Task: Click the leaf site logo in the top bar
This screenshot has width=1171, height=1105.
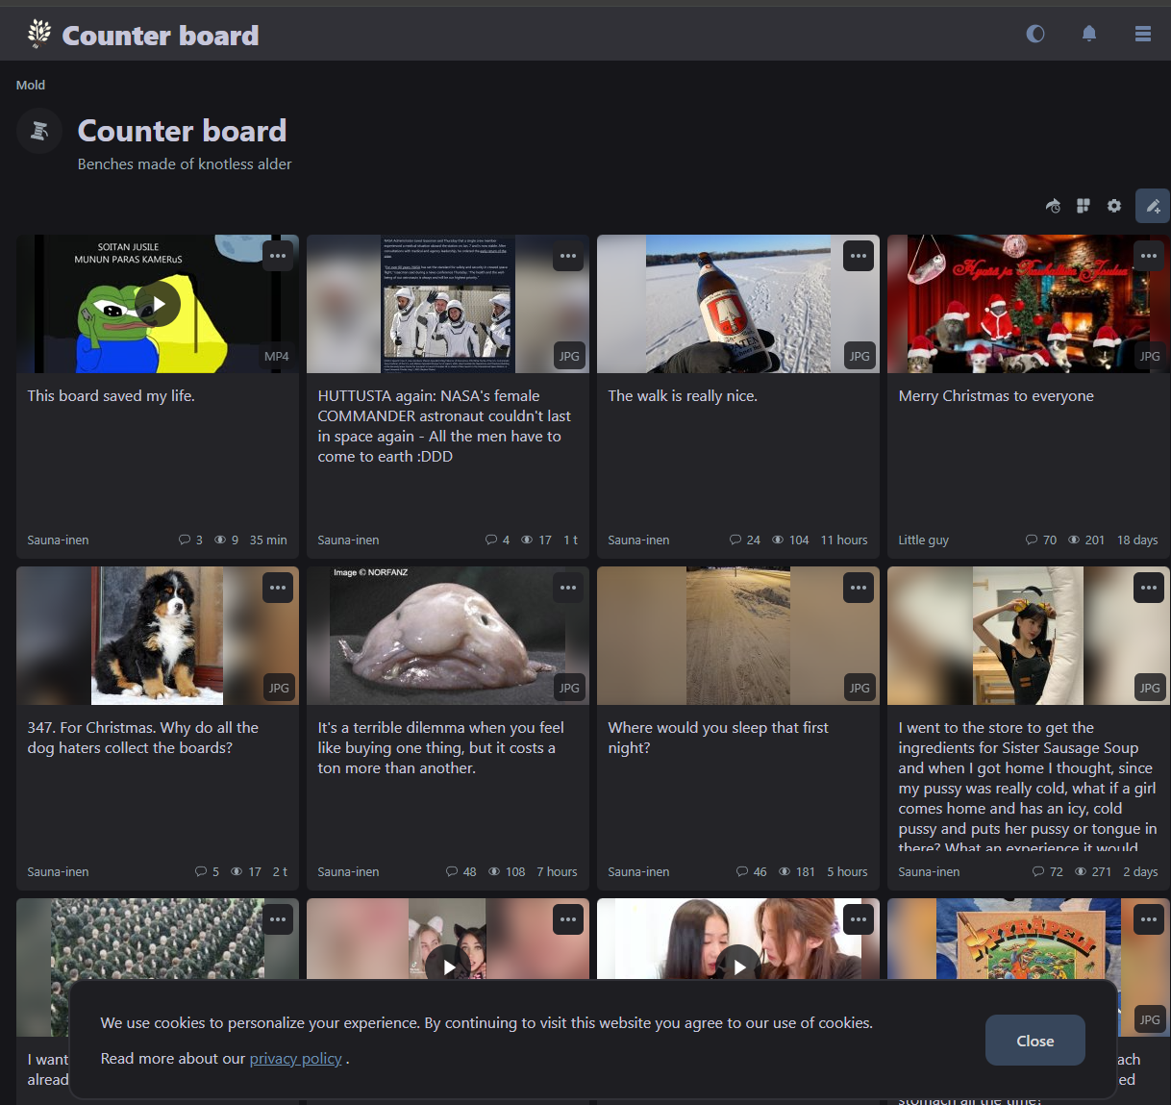Action: click(38, 32)
